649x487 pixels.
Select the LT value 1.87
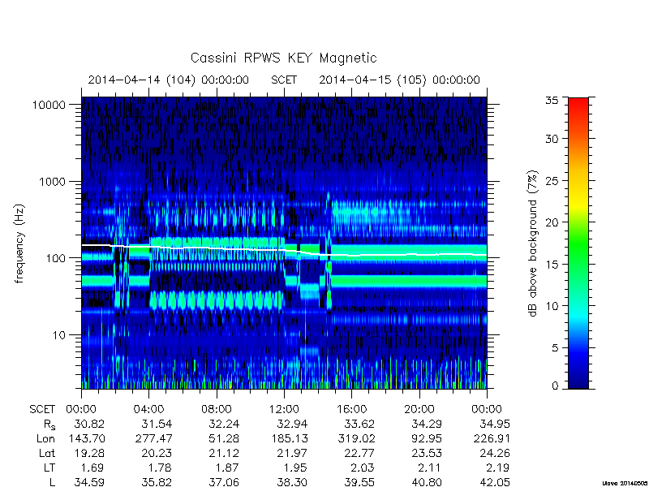coord(228,468)
